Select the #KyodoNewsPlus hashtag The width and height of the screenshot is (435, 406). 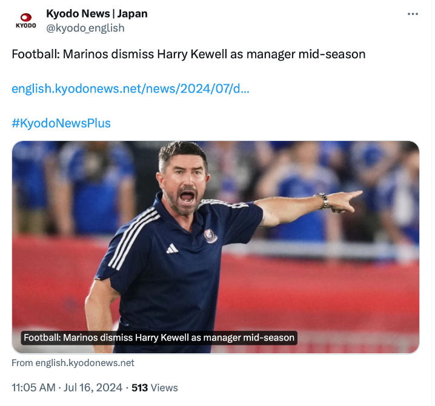pyautogui.click(x=61, y=123)
